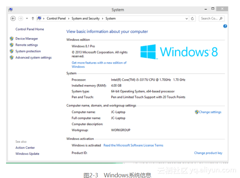
Task: Select Control Panel in the breadcrumb
Action: pos(56,19)
